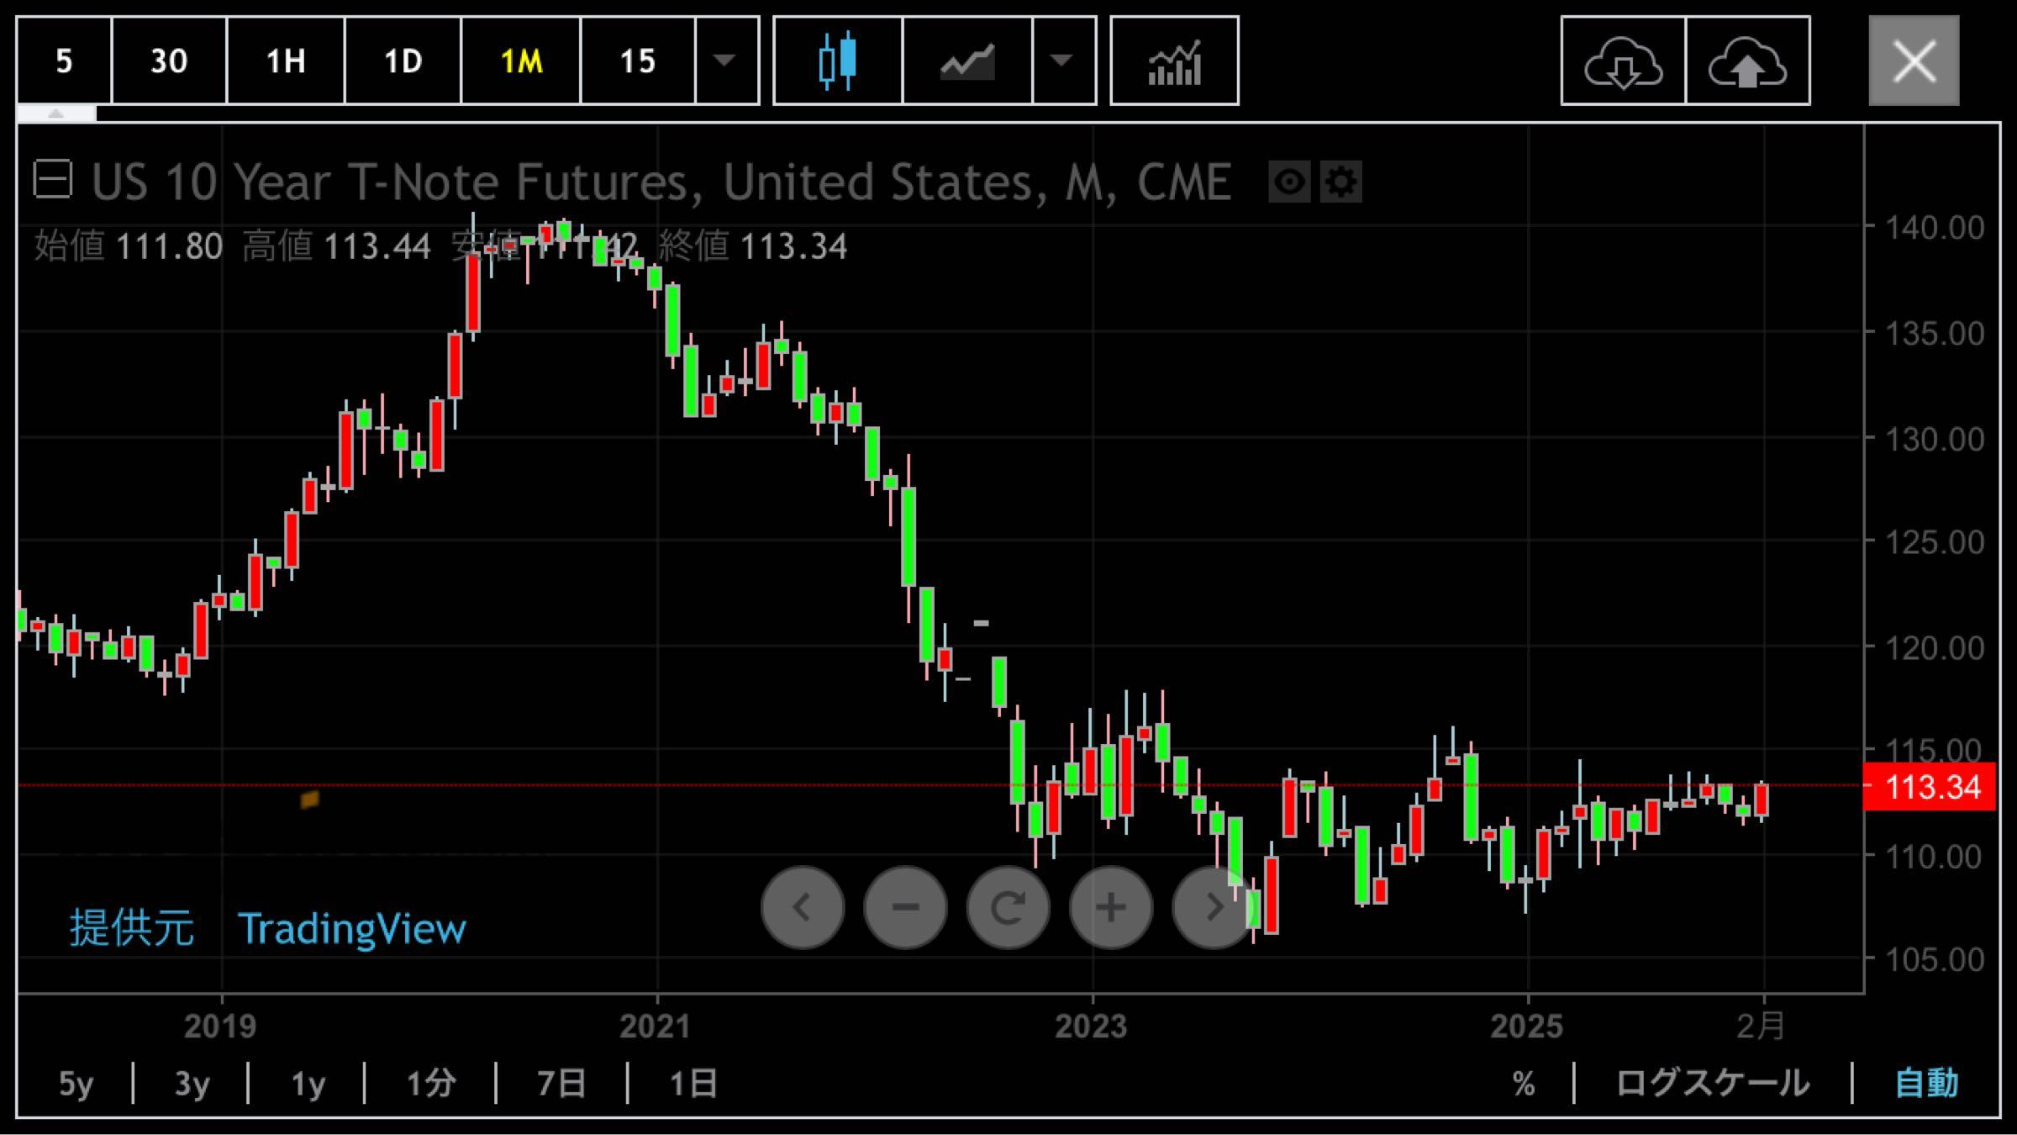Click the cloud upload icon

click(1747, 61)
